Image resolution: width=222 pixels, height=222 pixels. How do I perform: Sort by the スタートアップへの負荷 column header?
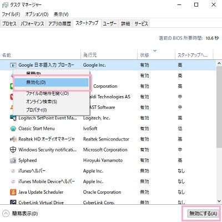tap(194, 55)
